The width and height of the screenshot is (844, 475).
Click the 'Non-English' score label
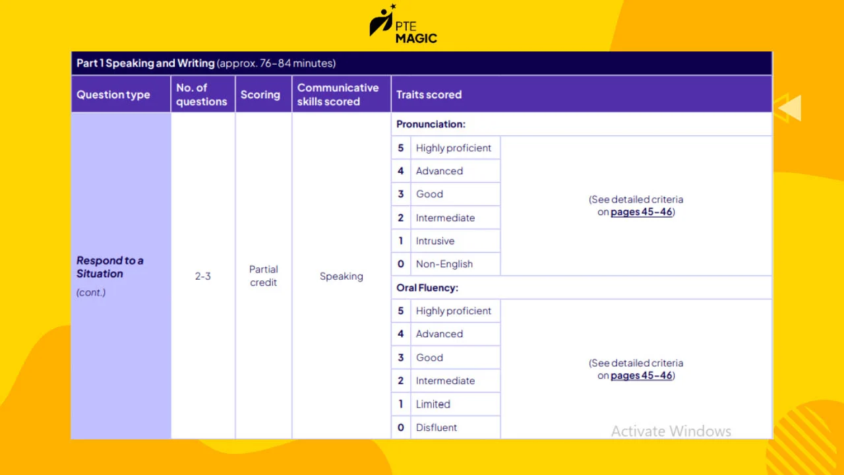pyautogui.click(x=444, y=264)
